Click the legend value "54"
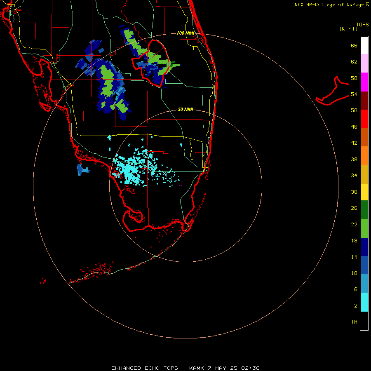 tap(354, 94)
